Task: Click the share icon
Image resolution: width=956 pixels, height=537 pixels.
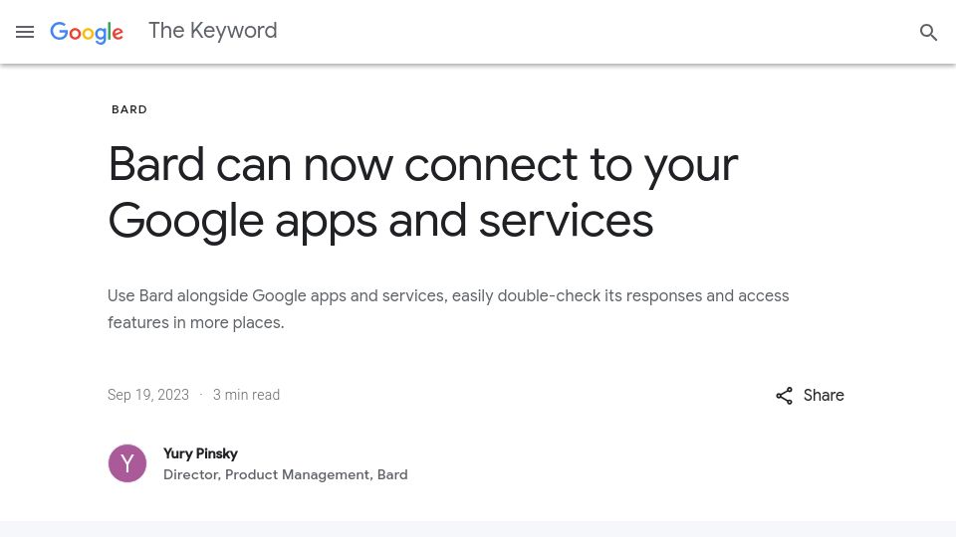Action: [x=784, y=396]
